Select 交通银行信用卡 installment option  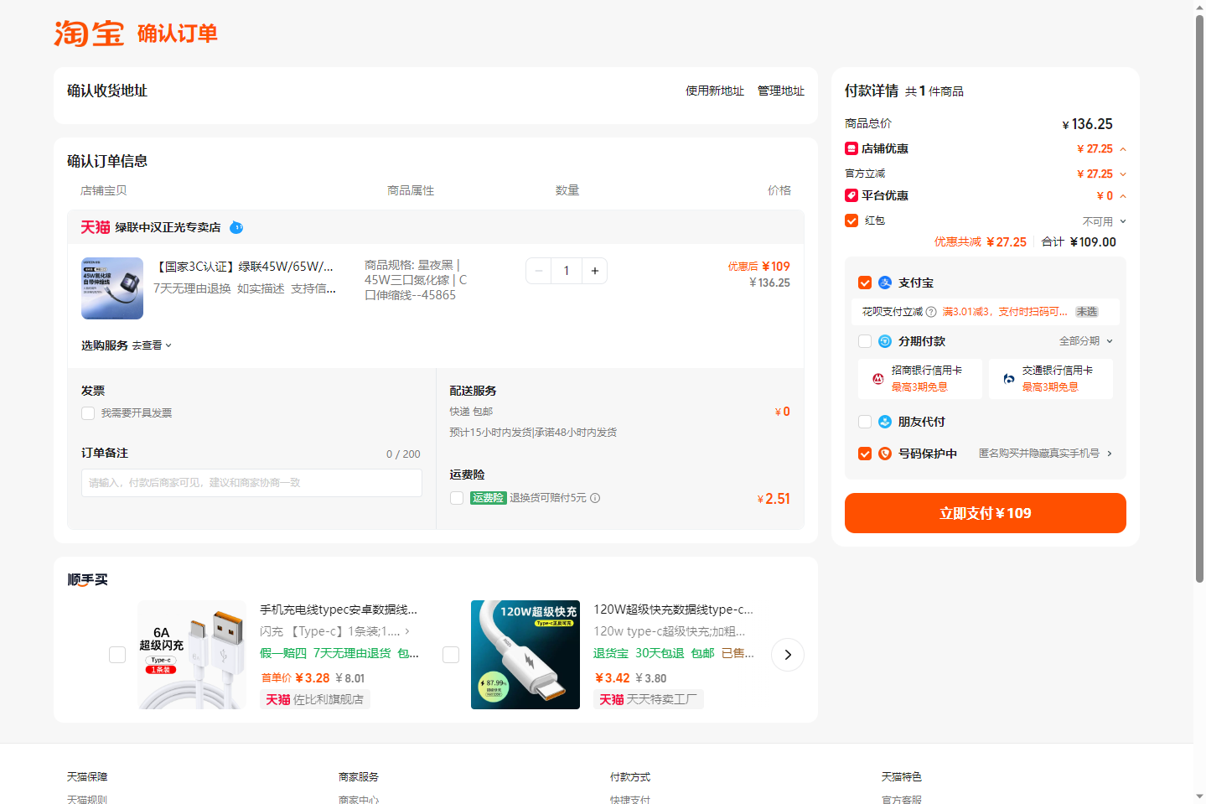point(1051,379)
